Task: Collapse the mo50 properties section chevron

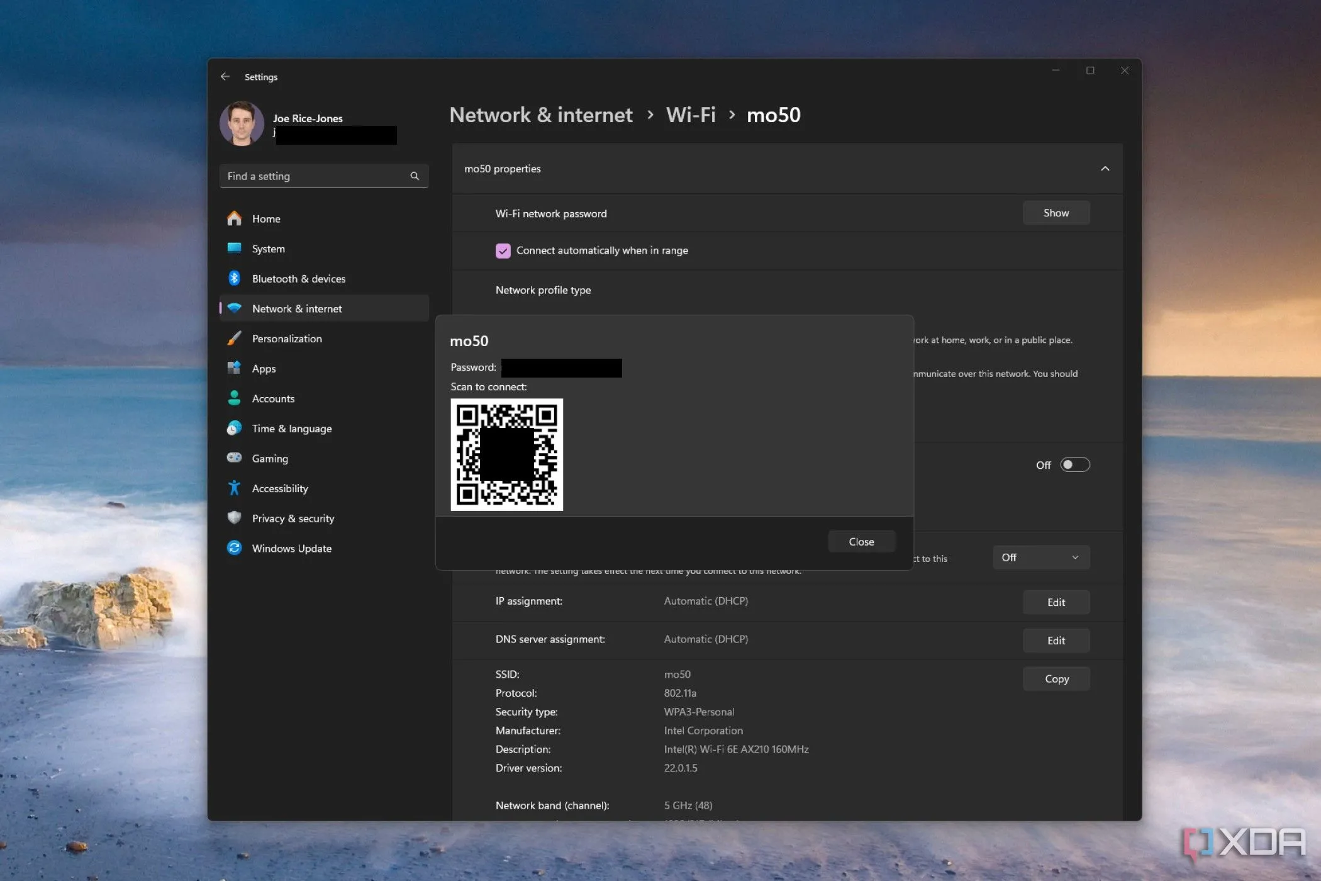Action: coord(1105,169)
